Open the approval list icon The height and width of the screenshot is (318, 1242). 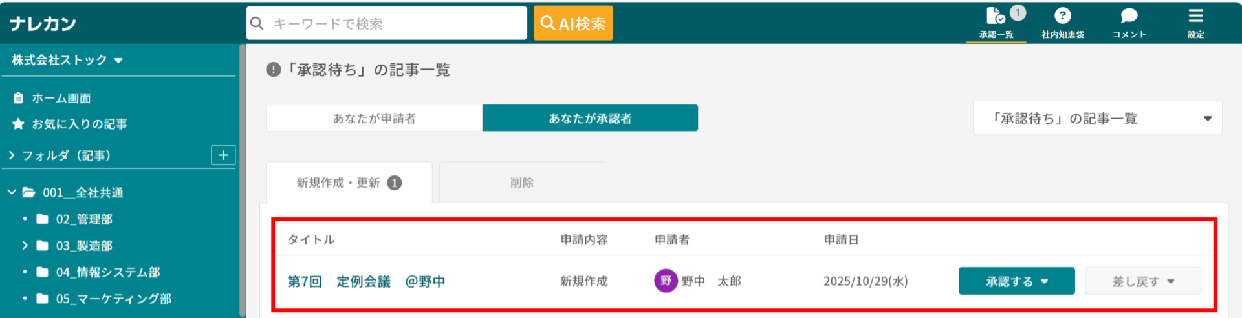(996, 17)
